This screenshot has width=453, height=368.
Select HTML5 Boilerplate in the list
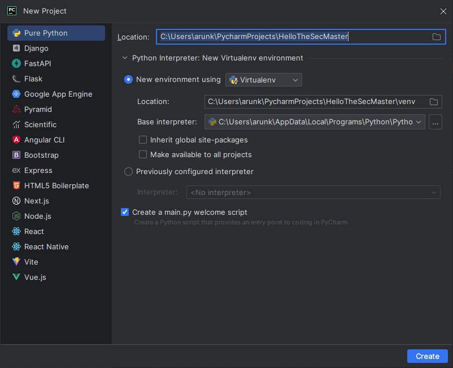[x=56, y=185]
